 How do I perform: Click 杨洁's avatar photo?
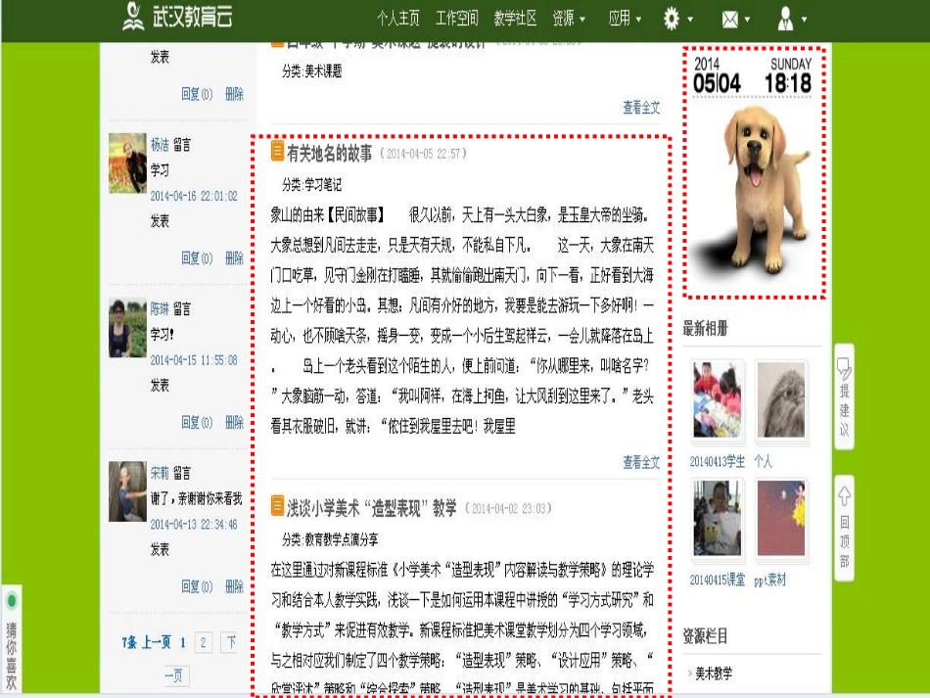(x=127, y=163)
